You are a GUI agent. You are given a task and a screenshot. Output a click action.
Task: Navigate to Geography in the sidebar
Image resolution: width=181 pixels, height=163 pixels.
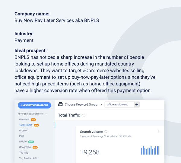click(25, 147)
